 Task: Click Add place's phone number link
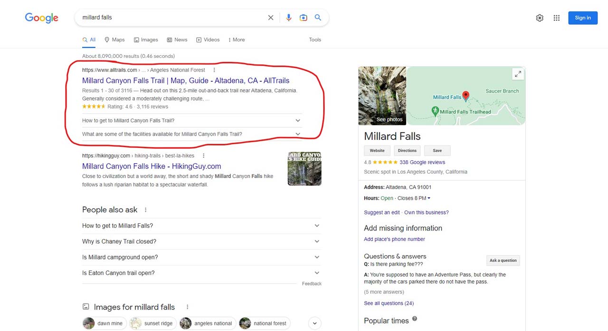(x=394, y=239)
